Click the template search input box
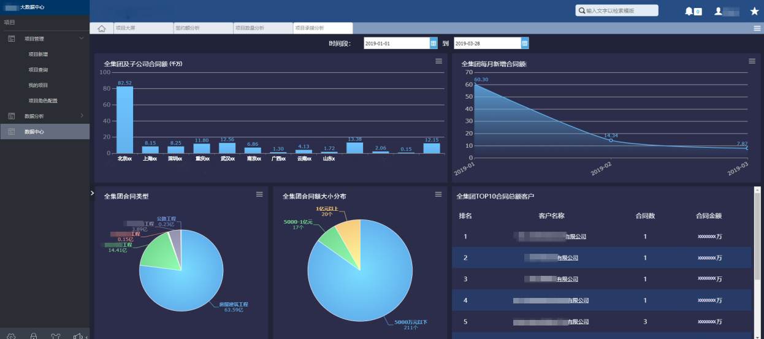The image size is (764, 339). pyautogui.click(x=616, y=10)
